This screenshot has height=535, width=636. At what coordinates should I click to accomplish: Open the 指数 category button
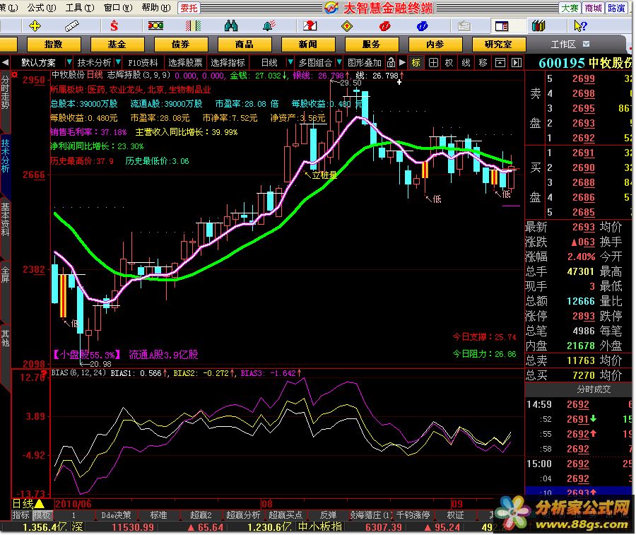[x=54, y=45]
